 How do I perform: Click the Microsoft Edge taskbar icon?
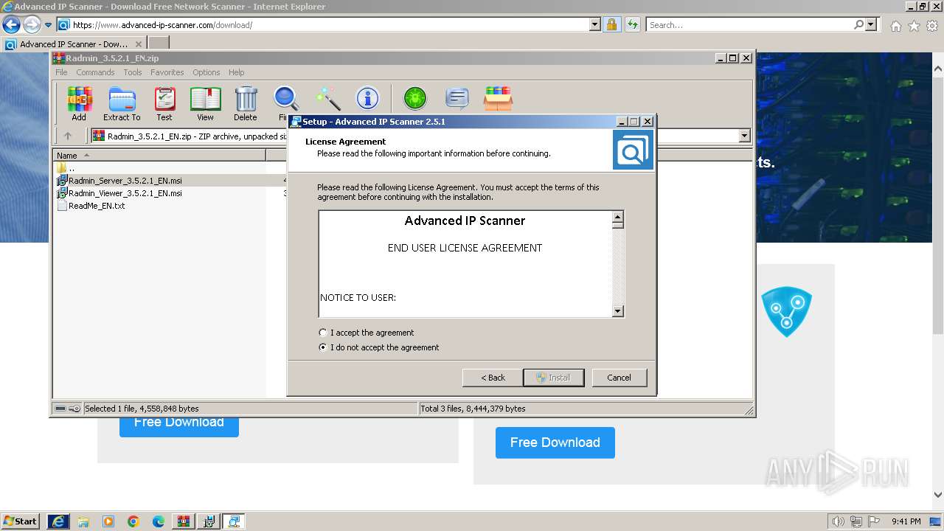coord(159,521)
